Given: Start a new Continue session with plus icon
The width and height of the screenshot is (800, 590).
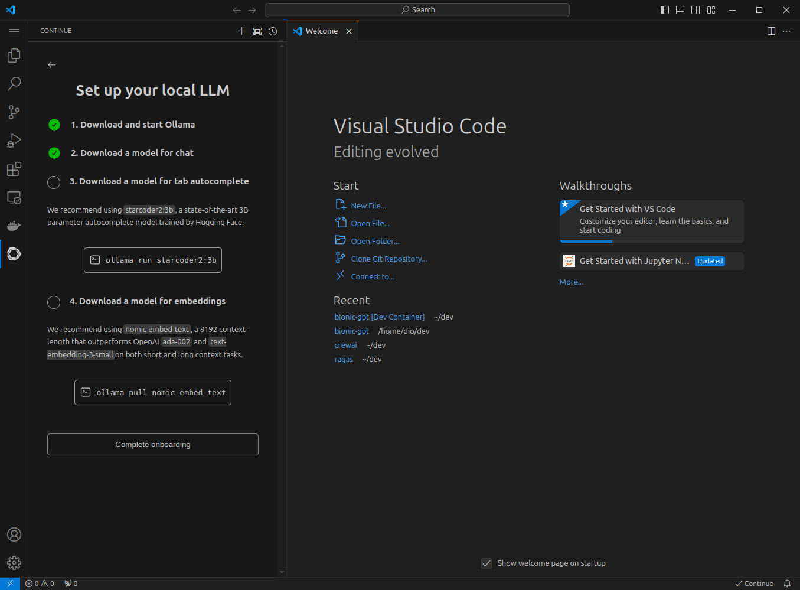Looking at the screenshot, I should (241, 31).
